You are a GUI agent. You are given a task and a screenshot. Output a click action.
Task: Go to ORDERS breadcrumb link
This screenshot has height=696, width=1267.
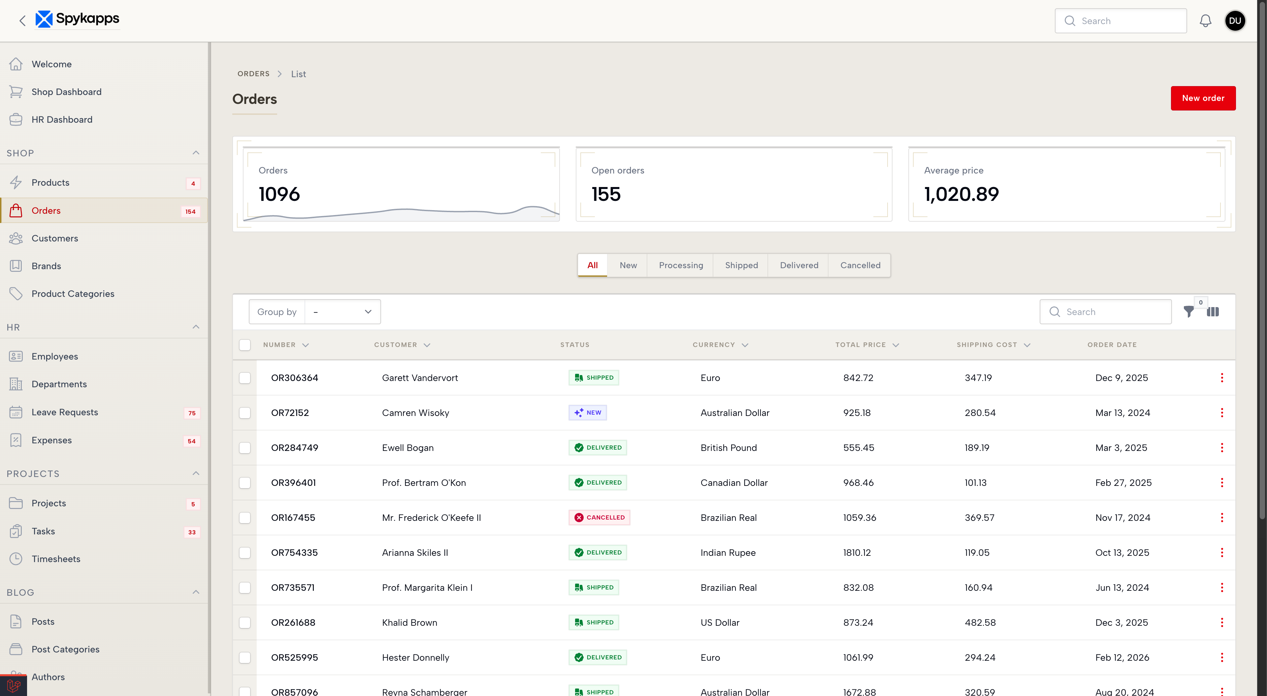click(253, 74)
